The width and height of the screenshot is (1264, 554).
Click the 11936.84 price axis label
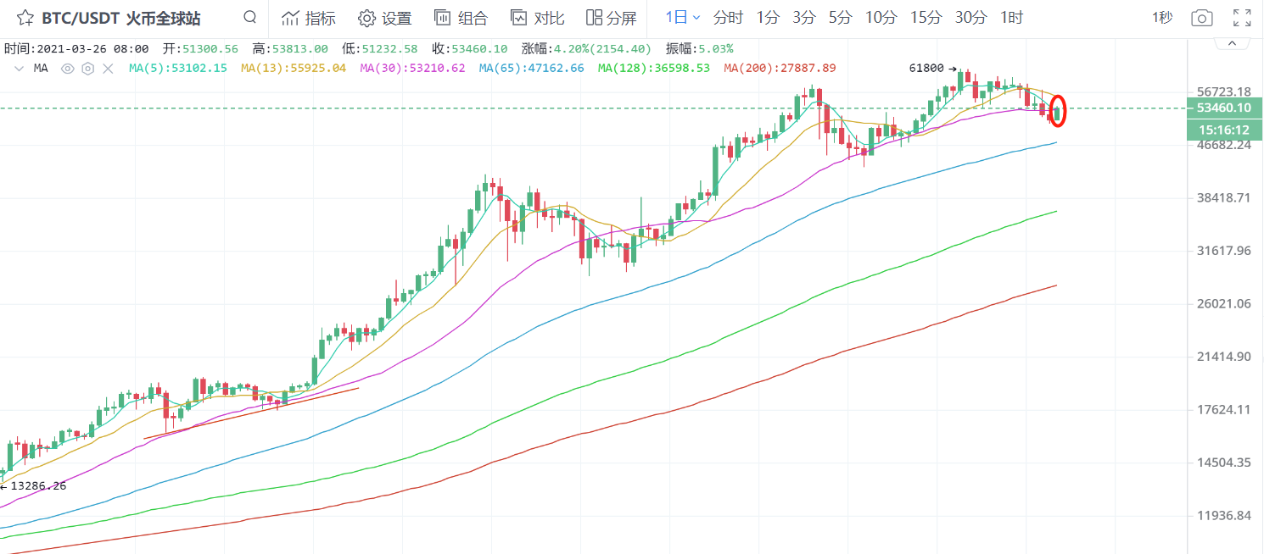(x=1222, y=516)
